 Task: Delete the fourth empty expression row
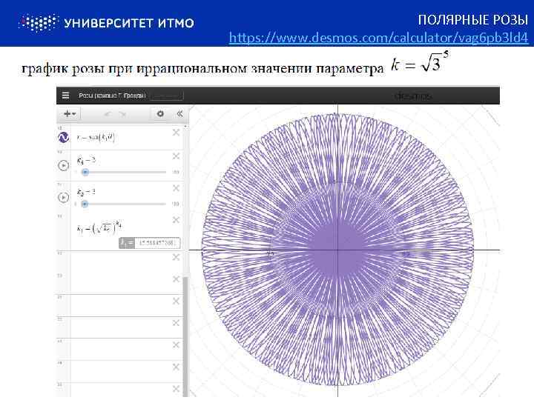pos(176,323)
